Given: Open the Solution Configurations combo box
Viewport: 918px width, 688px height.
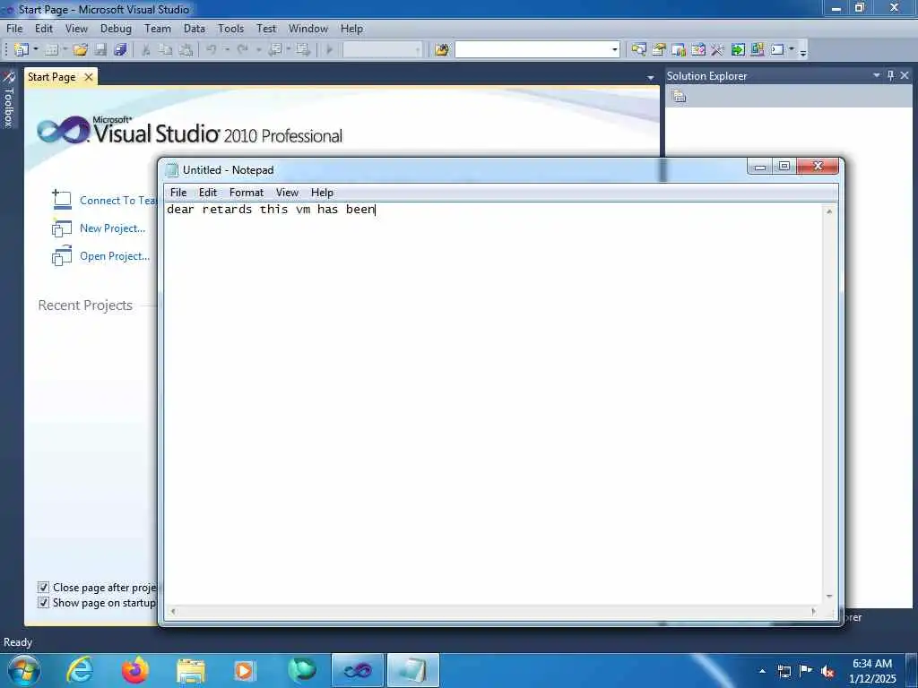Looking at the screenshot, I should pyautogui.click(x=382, y=50).
